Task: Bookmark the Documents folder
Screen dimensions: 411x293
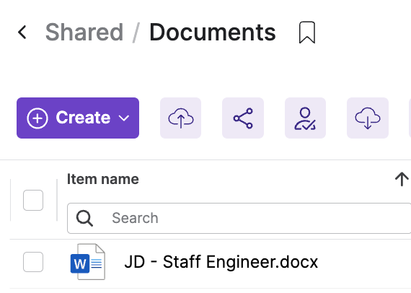Action: [307, 32]
